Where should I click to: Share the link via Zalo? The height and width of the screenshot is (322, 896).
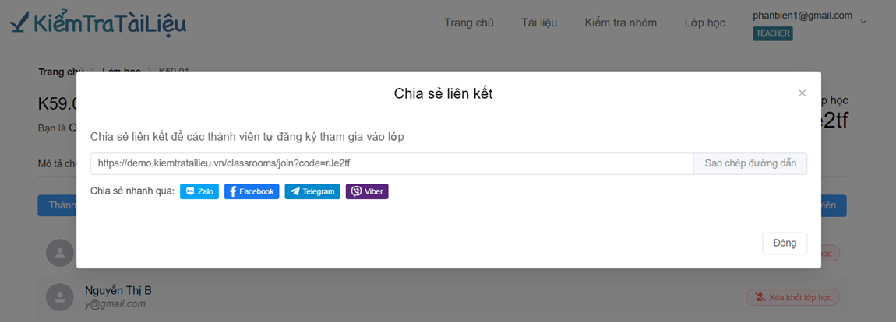pyautogui.click(x=199, y=191)
